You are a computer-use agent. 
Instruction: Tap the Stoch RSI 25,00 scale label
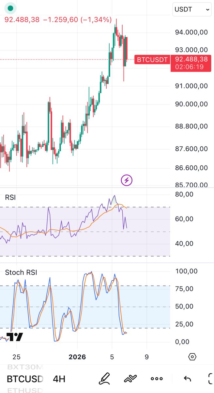coord(184,324)
